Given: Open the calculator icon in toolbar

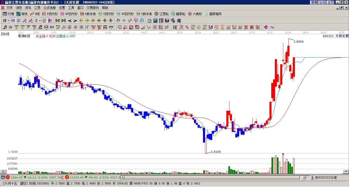Looking at the screenshot, I should (x=155, y=21).
